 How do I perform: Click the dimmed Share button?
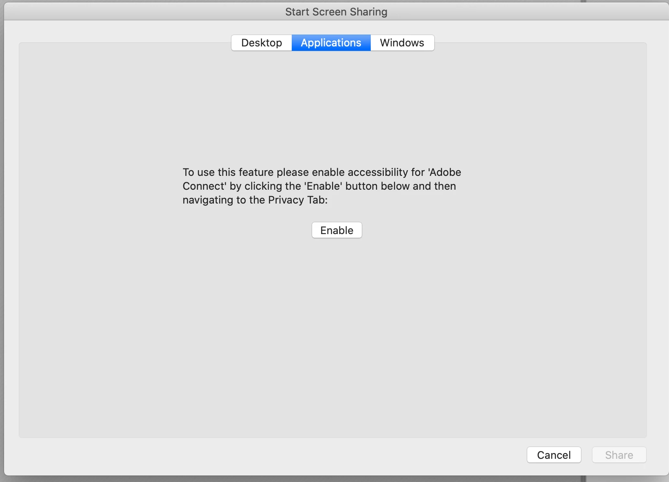coord(619,455)
